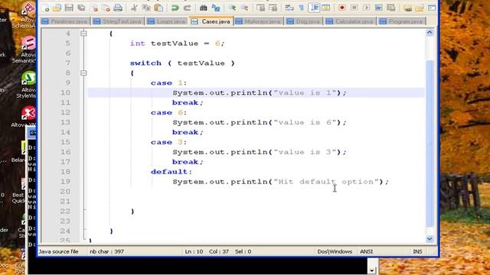
Task: Click the 'Hit default option' string
Action: [326, 182]
